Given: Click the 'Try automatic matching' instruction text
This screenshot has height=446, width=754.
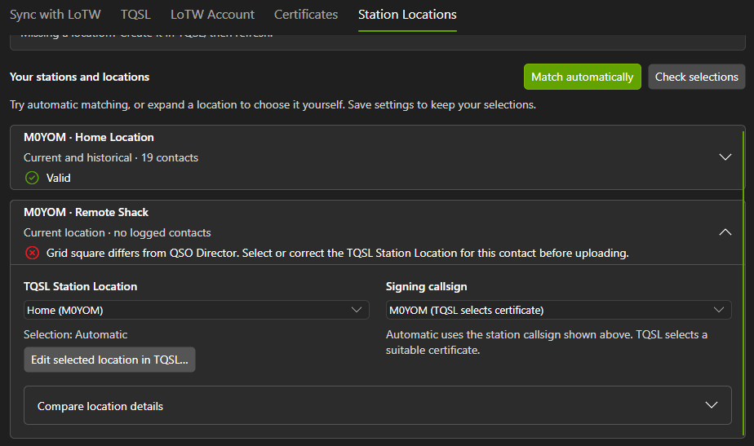Looking at the screenshot, I should 273,104.
